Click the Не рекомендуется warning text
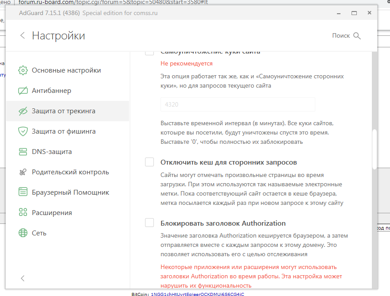 (x=187, y=64)
